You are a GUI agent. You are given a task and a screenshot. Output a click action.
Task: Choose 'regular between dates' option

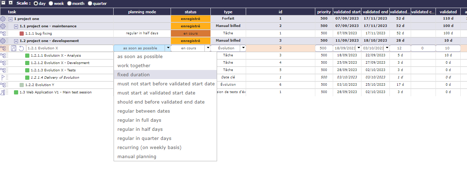(165, 111)
